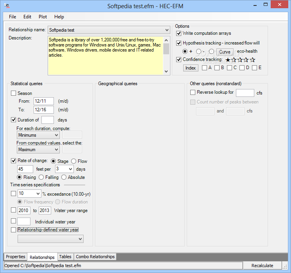The image size is (291, 273).
Task: Open the Edit menu
Action: [27, 17]
